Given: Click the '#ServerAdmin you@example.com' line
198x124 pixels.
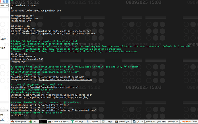Looking at the screenshot, I should 30,92.
